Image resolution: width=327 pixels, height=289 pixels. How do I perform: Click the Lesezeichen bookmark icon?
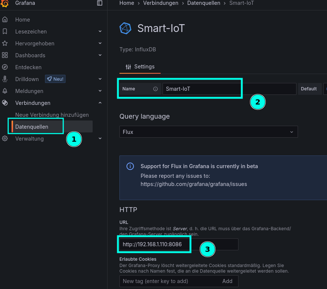point(5,31)
